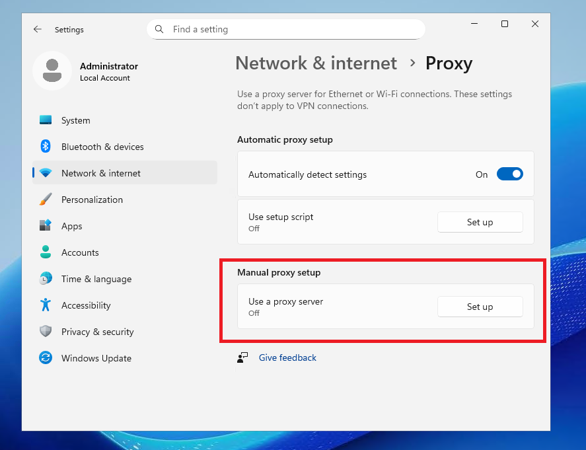586x450 pixels.
Task: Open Accessibility settings
Action: click(125, 305)
